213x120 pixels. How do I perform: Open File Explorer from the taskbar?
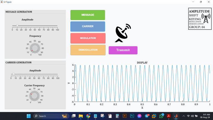pyautogui.click(x=81, y=116)
